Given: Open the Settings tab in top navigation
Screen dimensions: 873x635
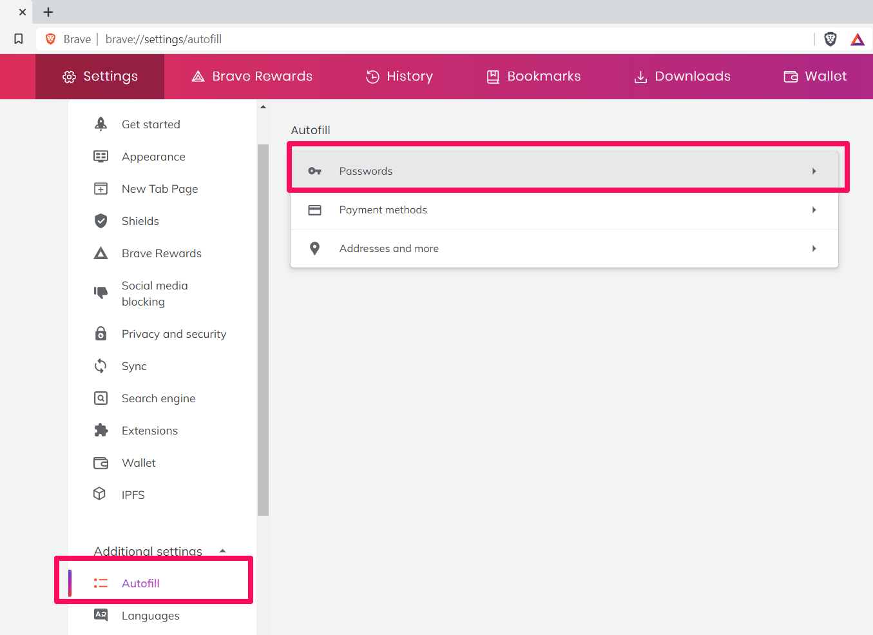Looking at the screenshot, I should 100,77.
